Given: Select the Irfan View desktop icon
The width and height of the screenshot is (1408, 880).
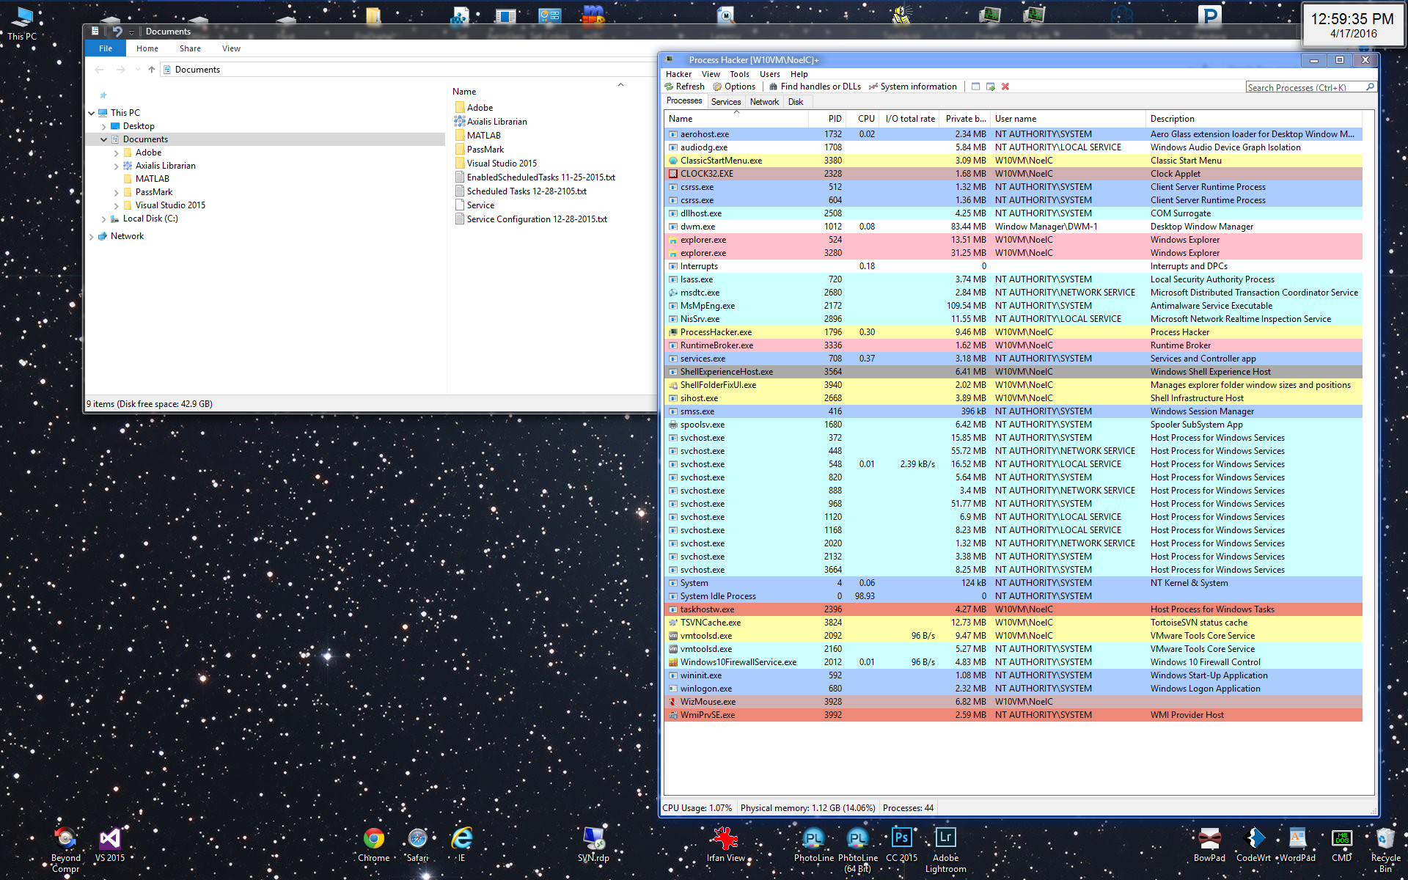Looking at the screenshot, I should 725,845.
